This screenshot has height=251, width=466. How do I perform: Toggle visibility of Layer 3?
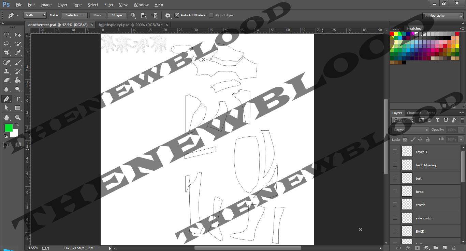pyautogui.click(x=395, y=152)
